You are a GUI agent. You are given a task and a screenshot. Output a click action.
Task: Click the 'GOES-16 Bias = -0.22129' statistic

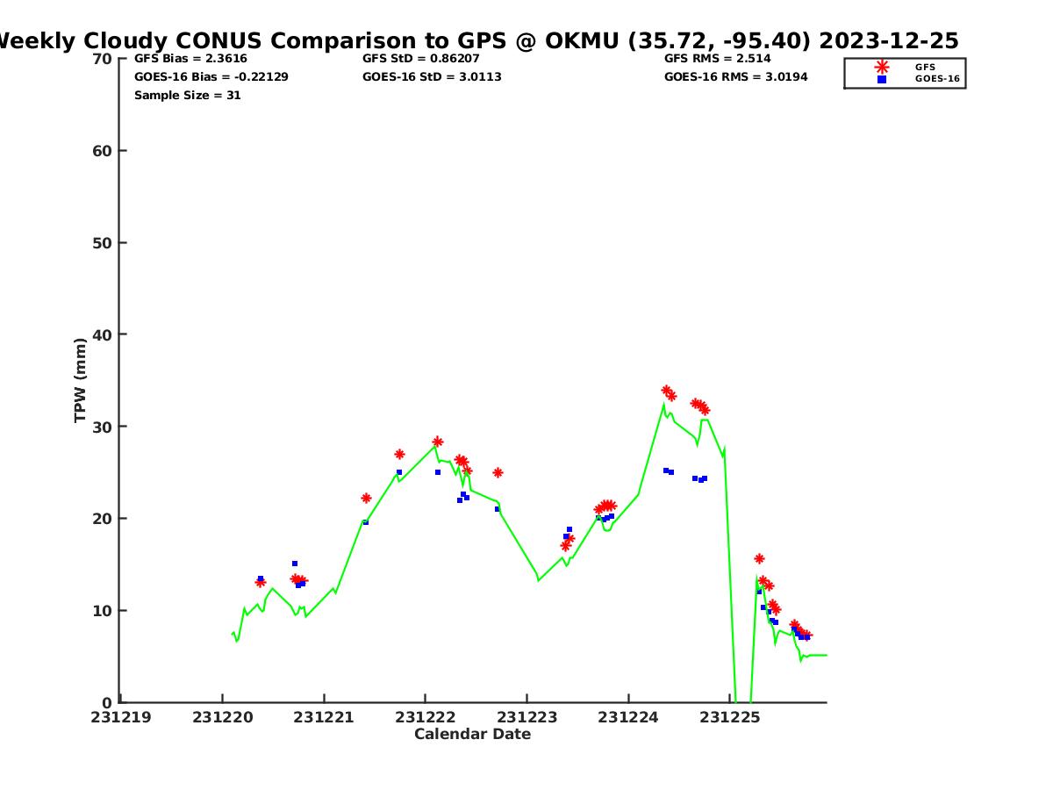211,77
